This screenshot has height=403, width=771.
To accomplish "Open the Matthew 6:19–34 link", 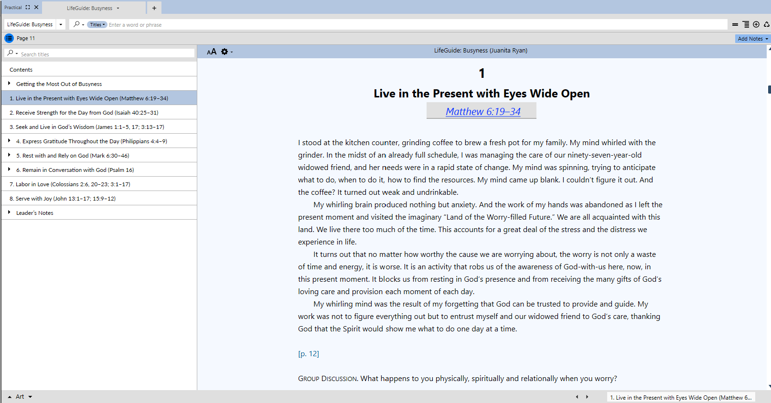I will pyautogui.click(x=483, y=111).
